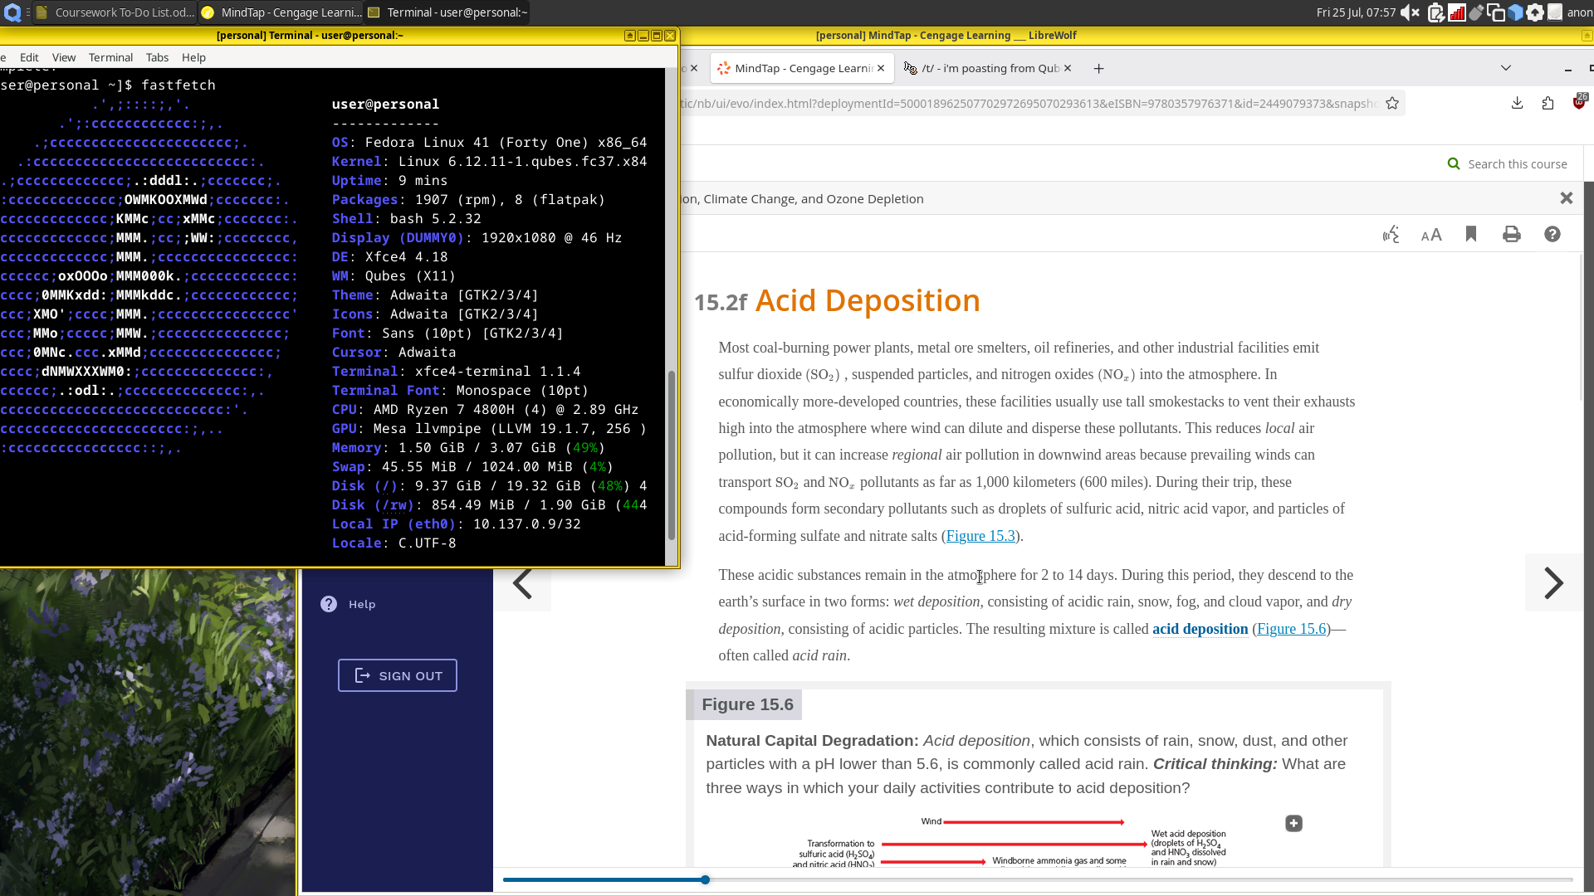The width and height of the screenshot is (1594, 896).
Task: Open the Terminal menu in menu bar
Action: 110,57
